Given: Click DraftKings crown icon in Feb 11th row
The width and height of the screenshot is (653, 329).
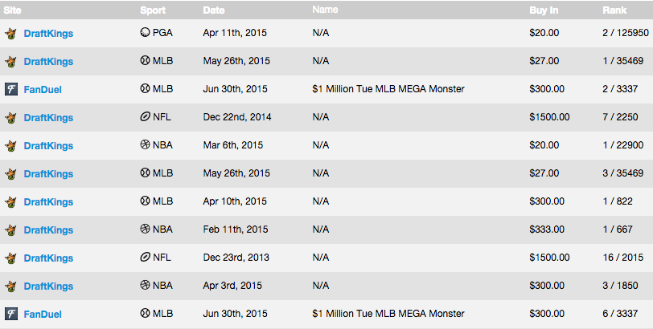Looking at the screenshot, I should (10, 230).
